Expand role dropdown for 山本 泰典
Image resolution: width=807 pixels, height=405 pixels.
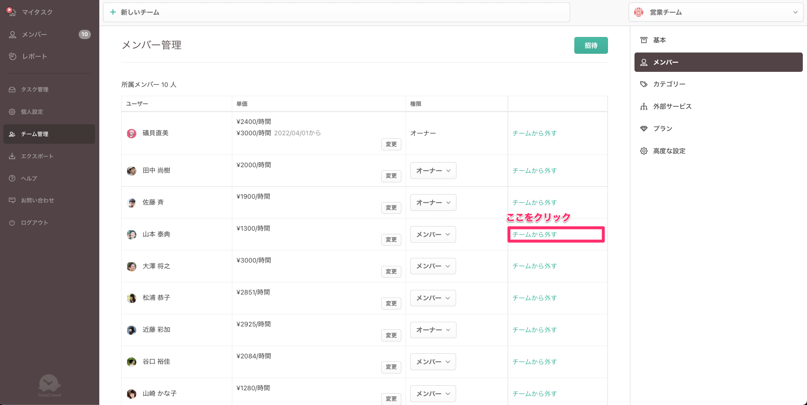click(433, 234)
